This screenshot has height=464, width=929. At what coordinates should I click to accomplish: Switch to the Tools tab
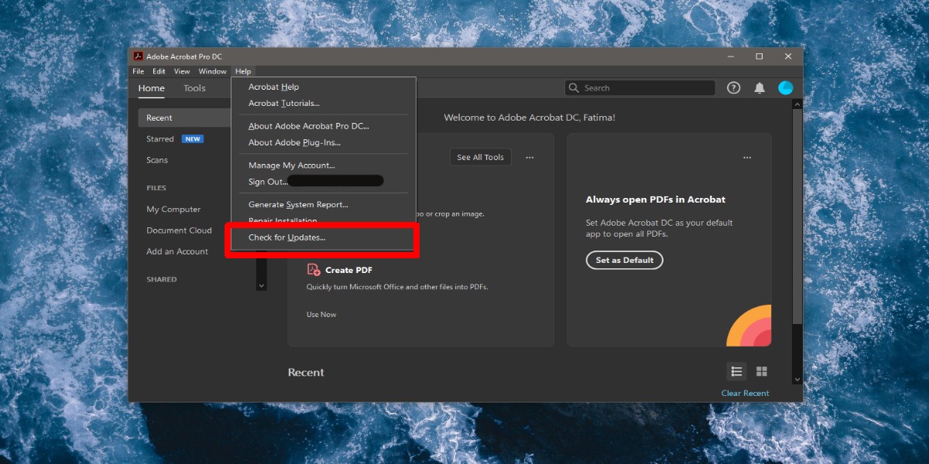pos(194,88)
